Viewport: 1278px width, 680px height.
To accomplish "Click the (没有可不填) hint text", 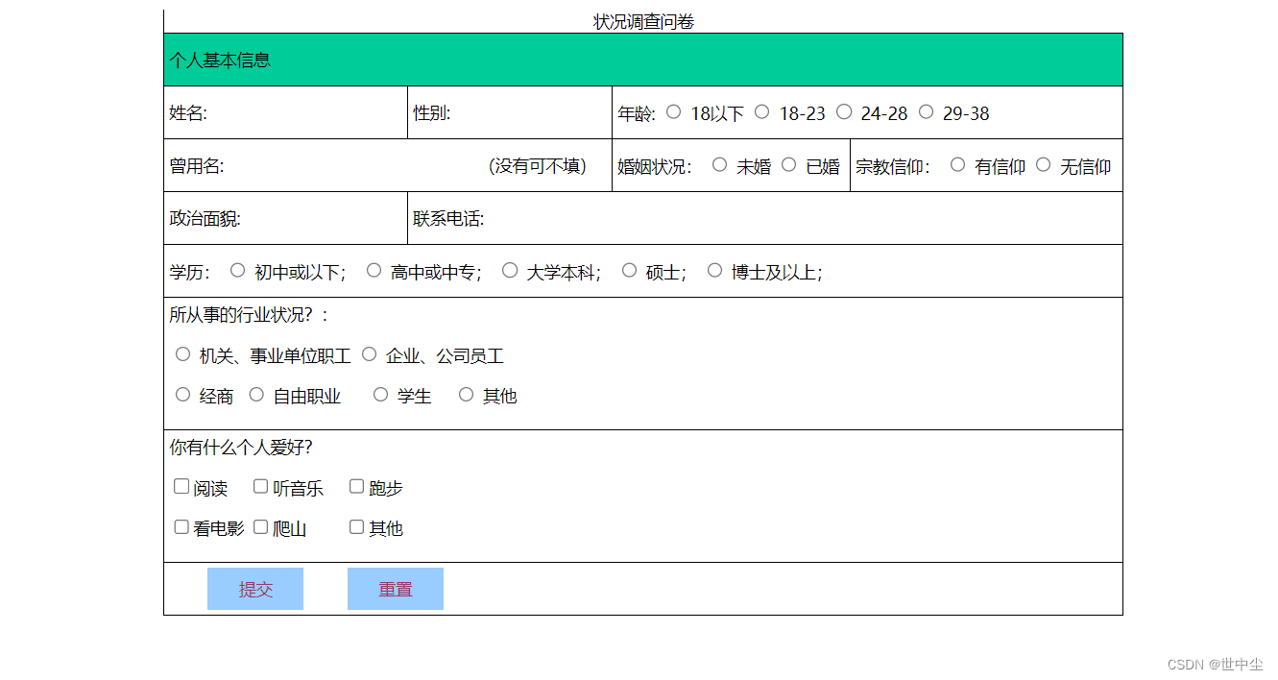I will click(x=538, y=166).
